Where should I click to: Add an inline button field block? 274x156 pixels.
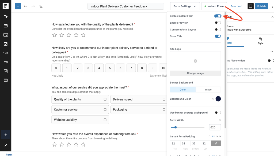click(x=6, y=62)
